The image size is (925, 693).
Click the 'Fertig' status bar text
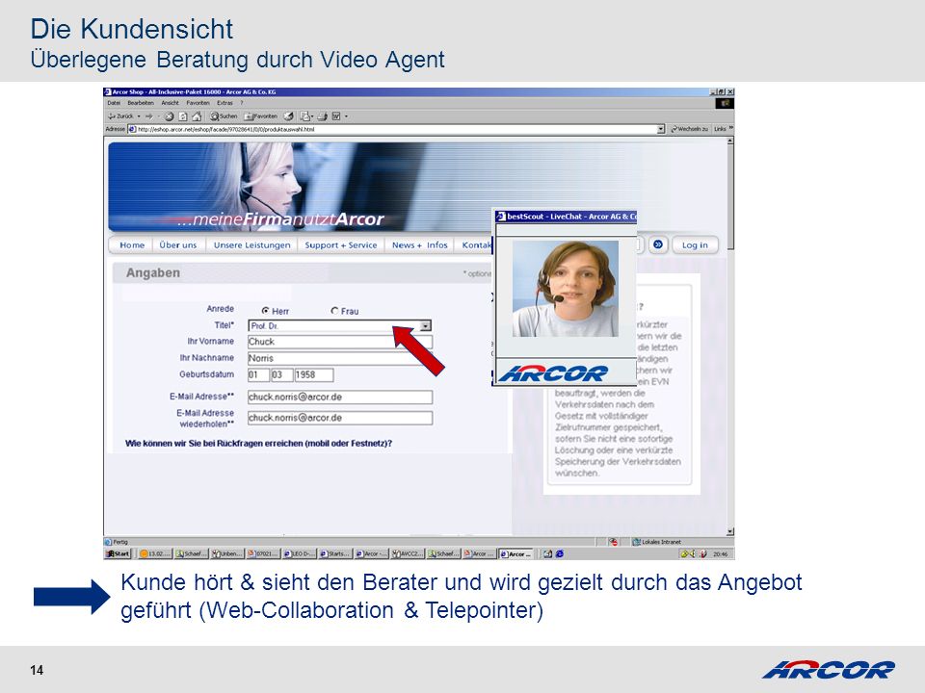[x=120, y=542]
